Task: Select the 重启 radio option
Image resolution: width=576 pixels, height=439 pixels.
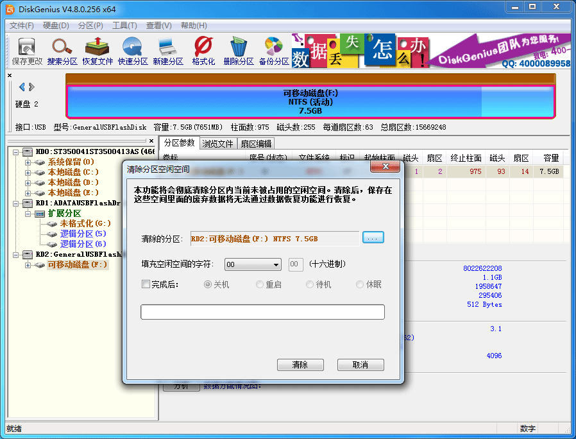Action: coord(260,284)
